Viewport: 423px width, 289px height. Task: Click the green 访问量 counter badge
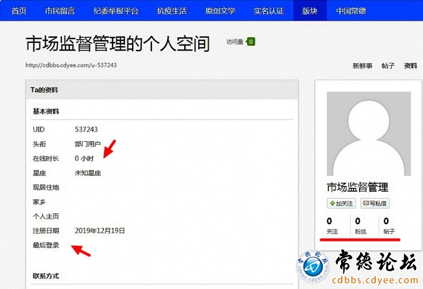[x=250, y=42]
